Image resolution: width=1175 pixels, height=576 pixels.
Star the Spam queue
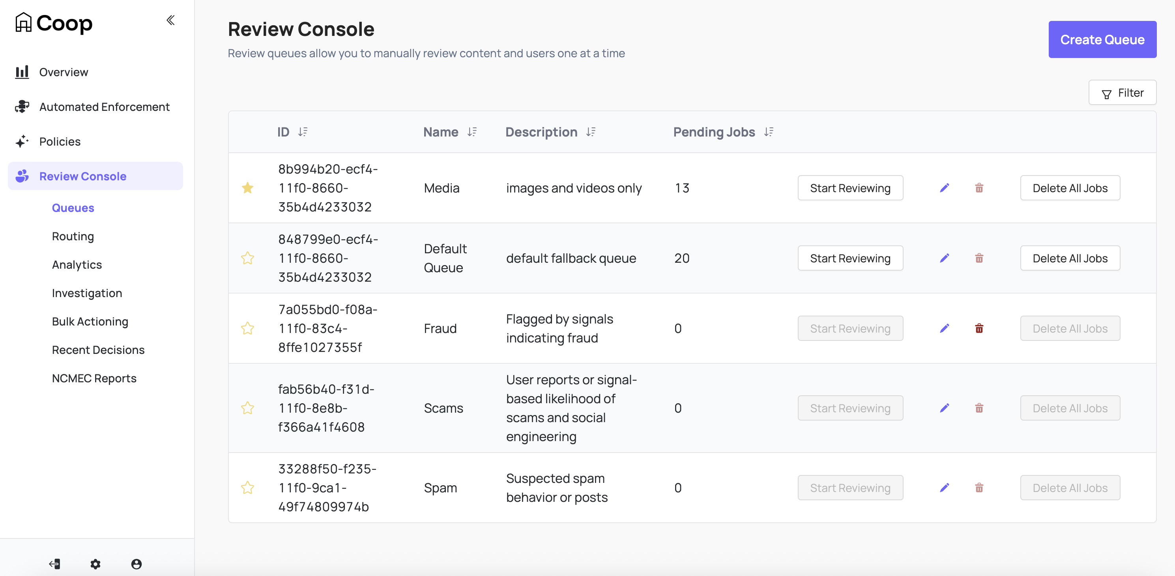click(248, 488)
